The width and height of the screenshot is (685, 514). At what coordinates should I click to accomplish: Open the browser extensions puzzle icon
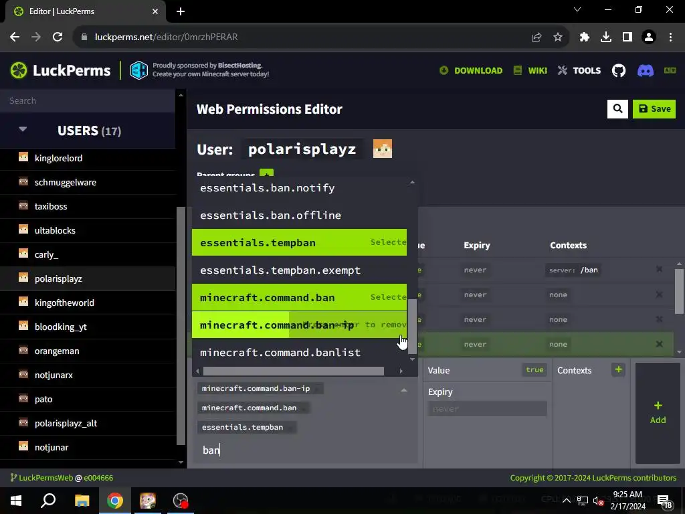[x=585, y=37]
